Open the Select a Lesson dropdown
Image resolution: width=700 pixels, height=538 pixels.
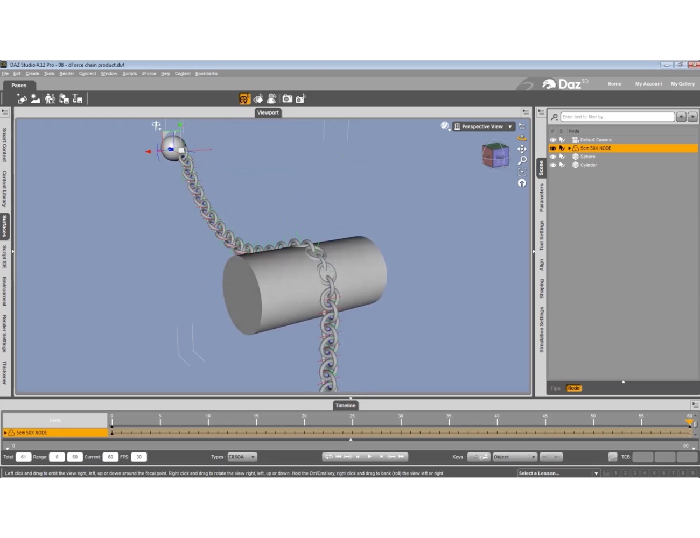558,473
